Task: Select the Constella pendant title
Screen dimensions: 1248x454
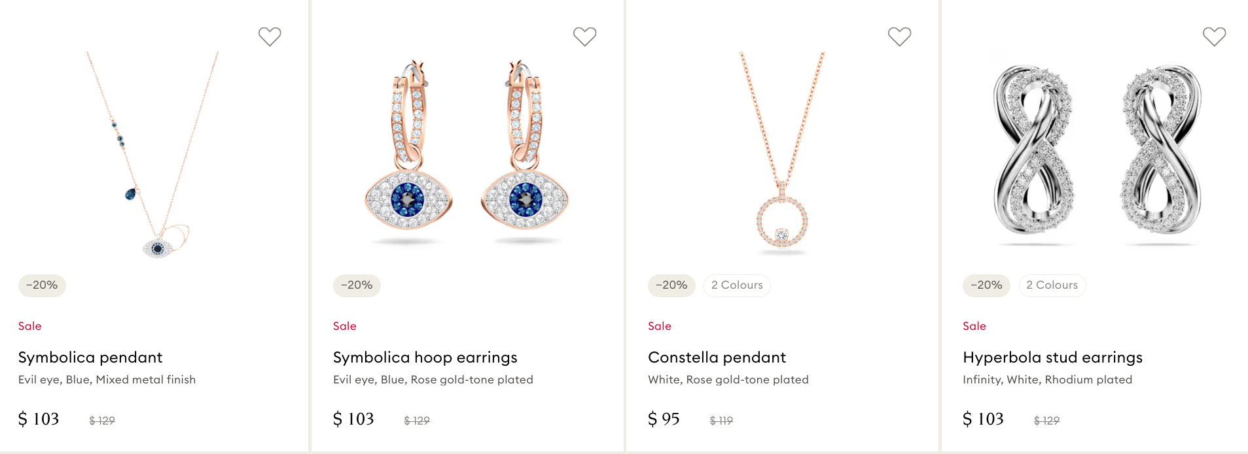Action: [717, 357]
